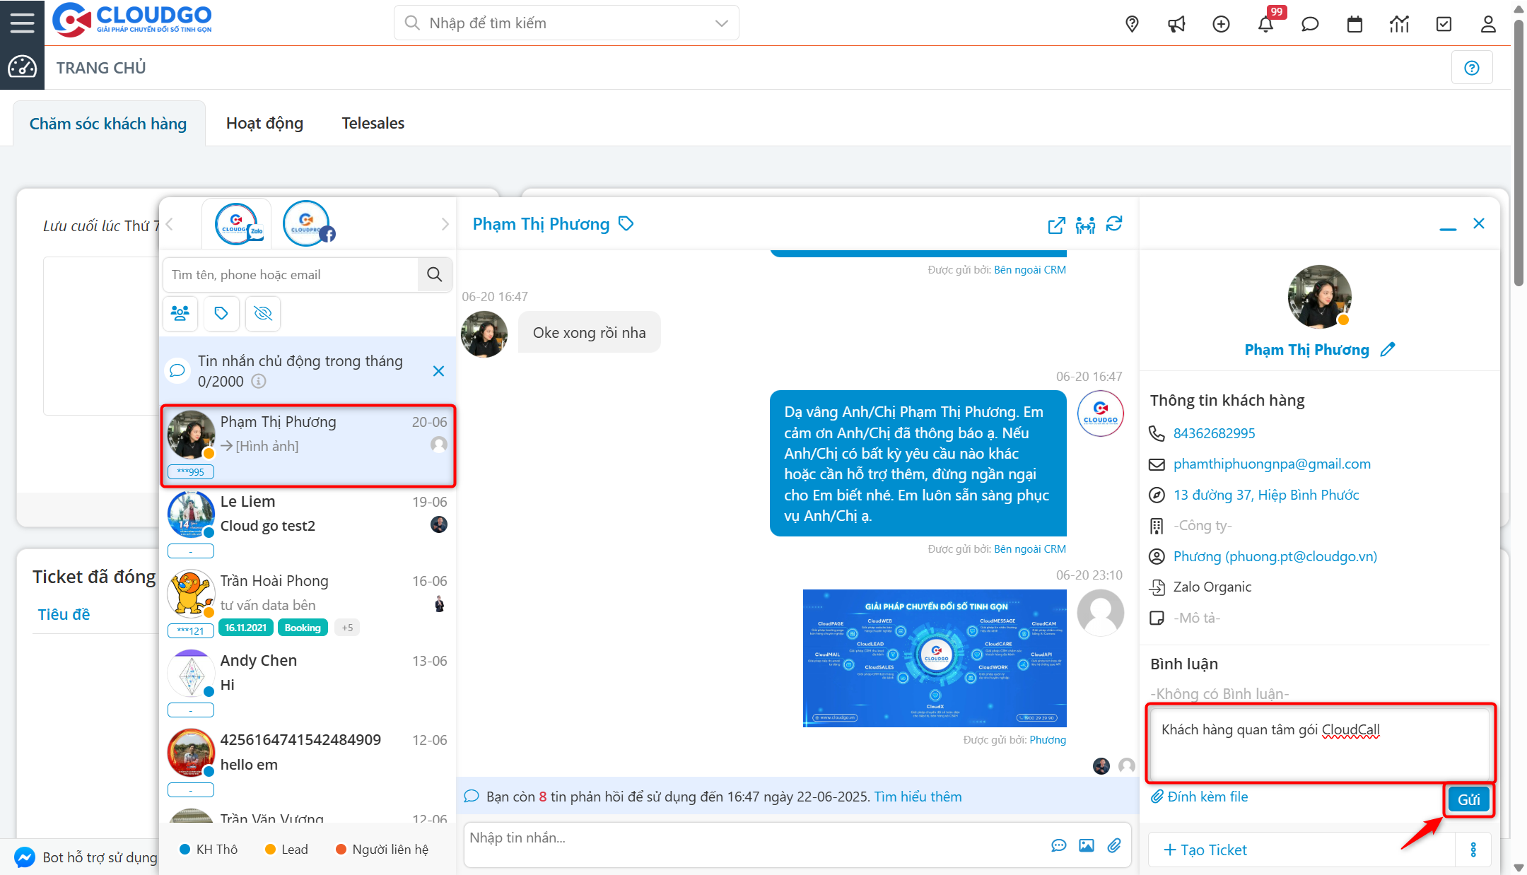
Task: Collapse the channel carousel left arrow
Action: [170, 223]
